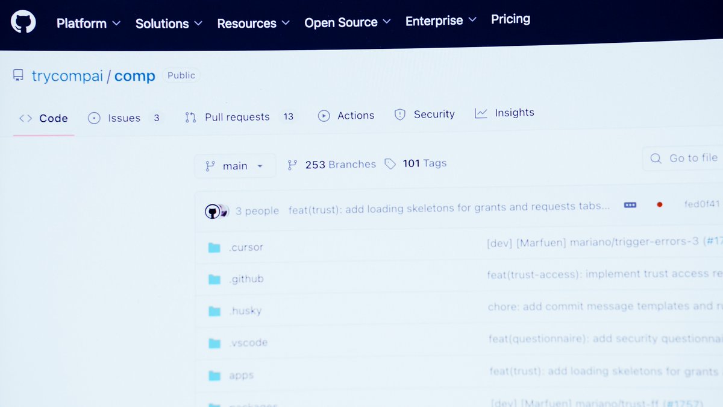The width and height of the screenshot is (723, 407).
Task: View the 253 Branches link
Action: click(332, 164)
